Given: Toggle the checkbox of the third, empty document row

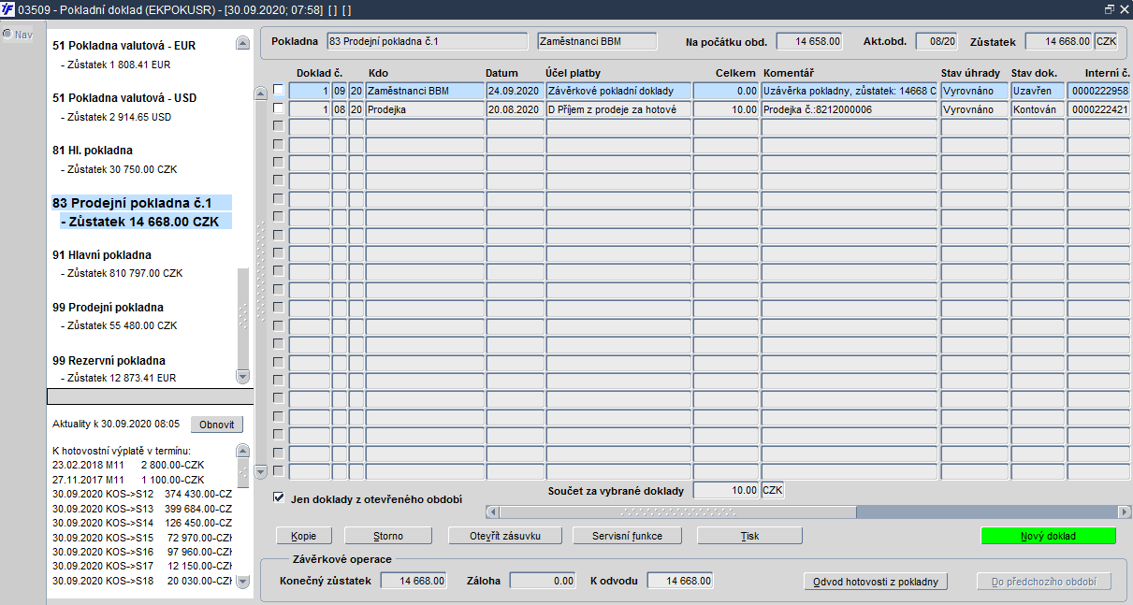Looking at the screenshot, I should [x=278, y=127].
